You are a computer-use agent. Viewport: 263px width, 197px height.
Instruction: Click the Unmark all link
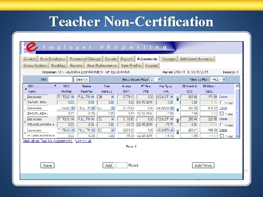tap(83, 141)
